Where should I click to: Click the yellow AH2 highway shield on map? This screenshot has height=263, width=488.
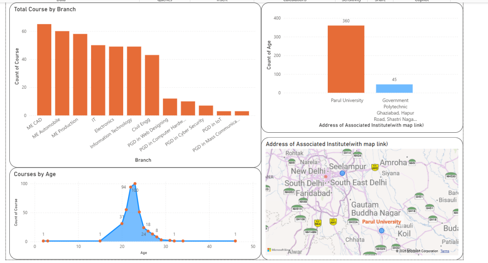(x=375, y=168)
